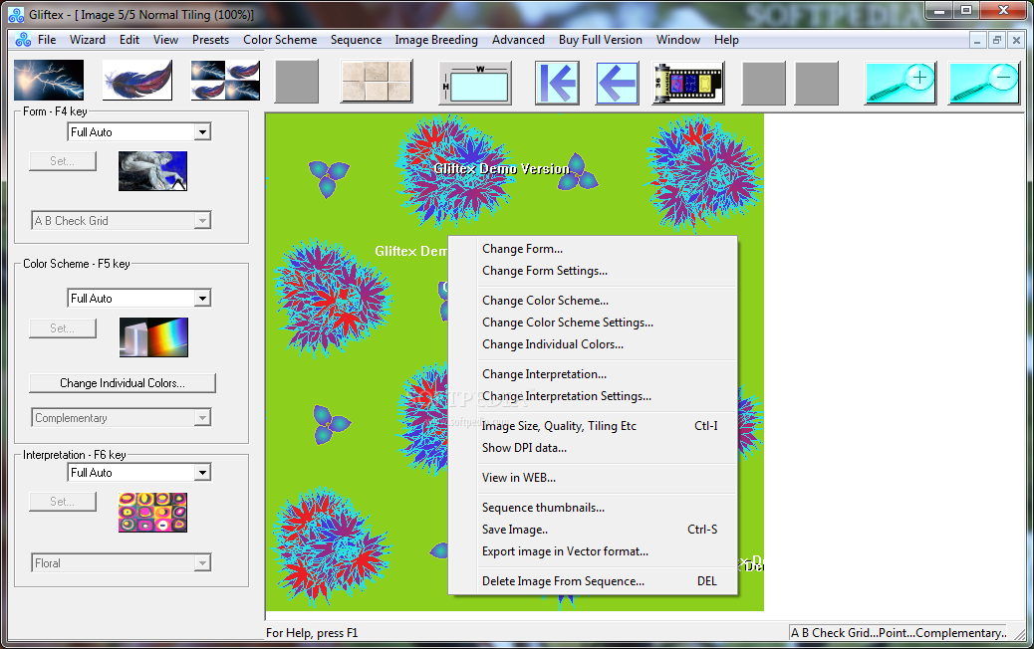Click the Gliftex document icon in menu bar
The image size is (1034, 649).
coord(23,40)
